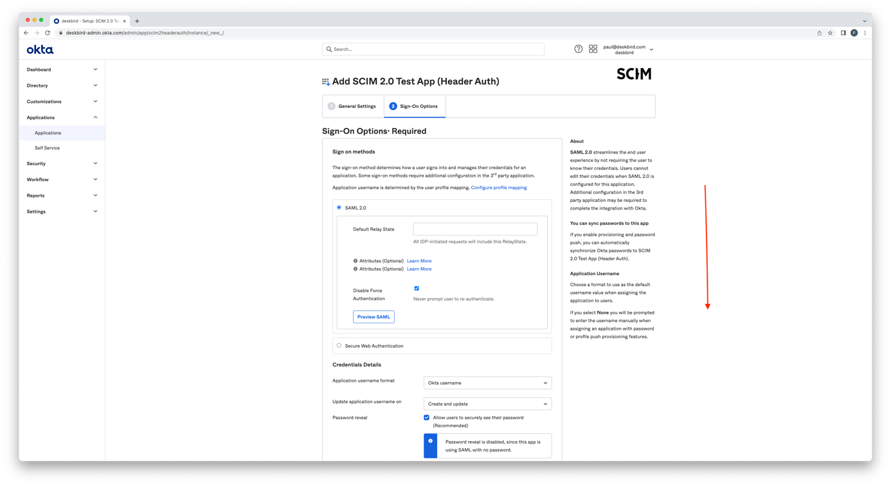Open Self Service in sidebar

[x=47, y=148]
